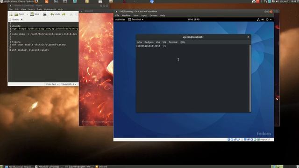Click the terminal window's vertical scrollbar

(x=250, y=78)
